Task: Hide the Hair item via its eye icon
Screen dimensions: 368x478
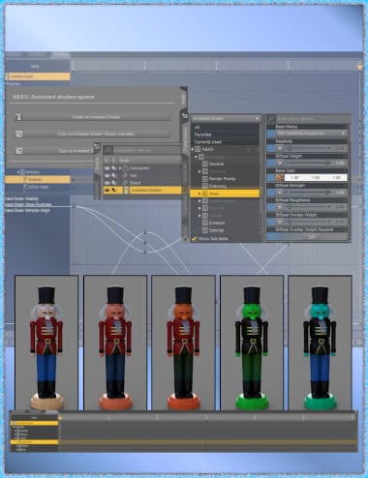Action: point(107,175)
